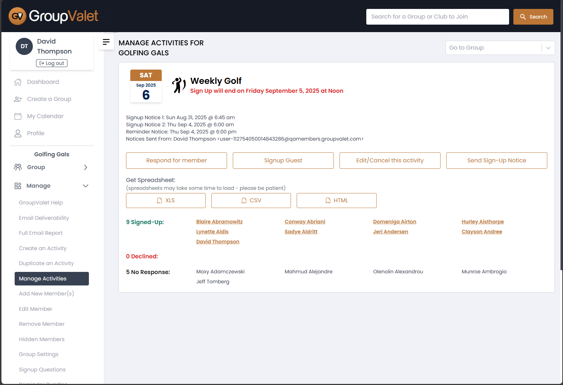This screenshot has width=563, height=385.
Task: Select Create a Group in sidebar
Action: [x=49, y=99]
